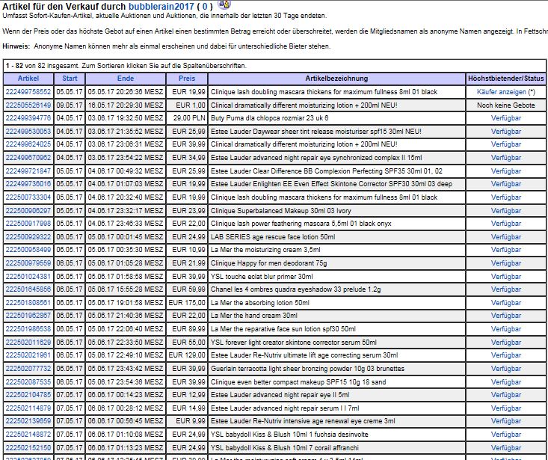Viewport: 548px width, 460px height.
Task: Open item number 222499624025
Action: 28,144
